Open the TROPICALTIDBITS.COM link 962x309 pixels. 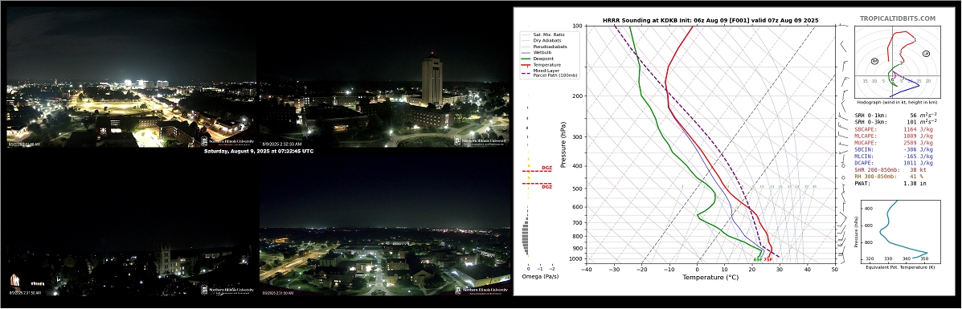click(x=898, y=19)
